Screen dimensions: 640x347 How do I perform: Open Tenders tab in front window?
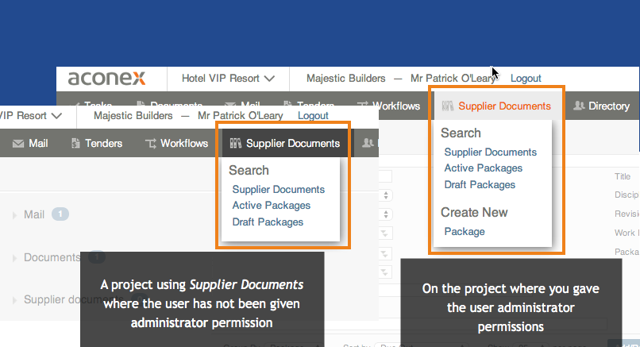(x=97, y=143)
